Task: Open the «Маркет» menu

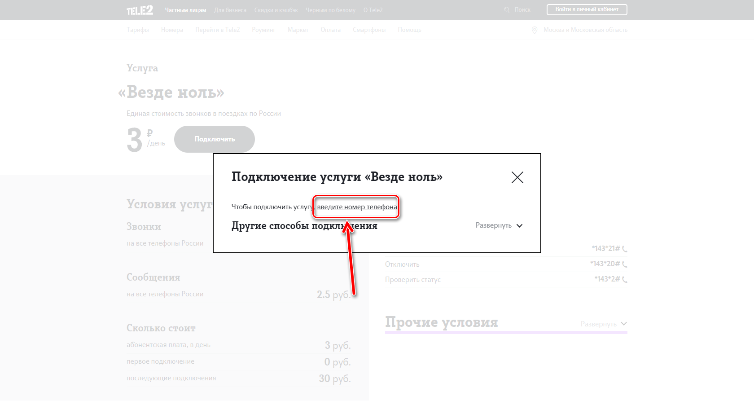Action: point(298,30)
